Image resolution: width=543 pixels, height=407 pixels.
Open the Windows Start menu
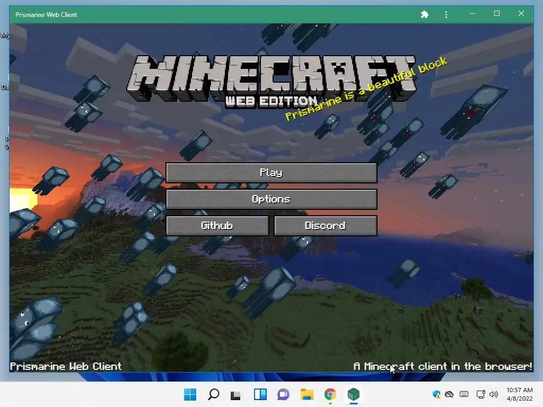click(x=190, y=394)
